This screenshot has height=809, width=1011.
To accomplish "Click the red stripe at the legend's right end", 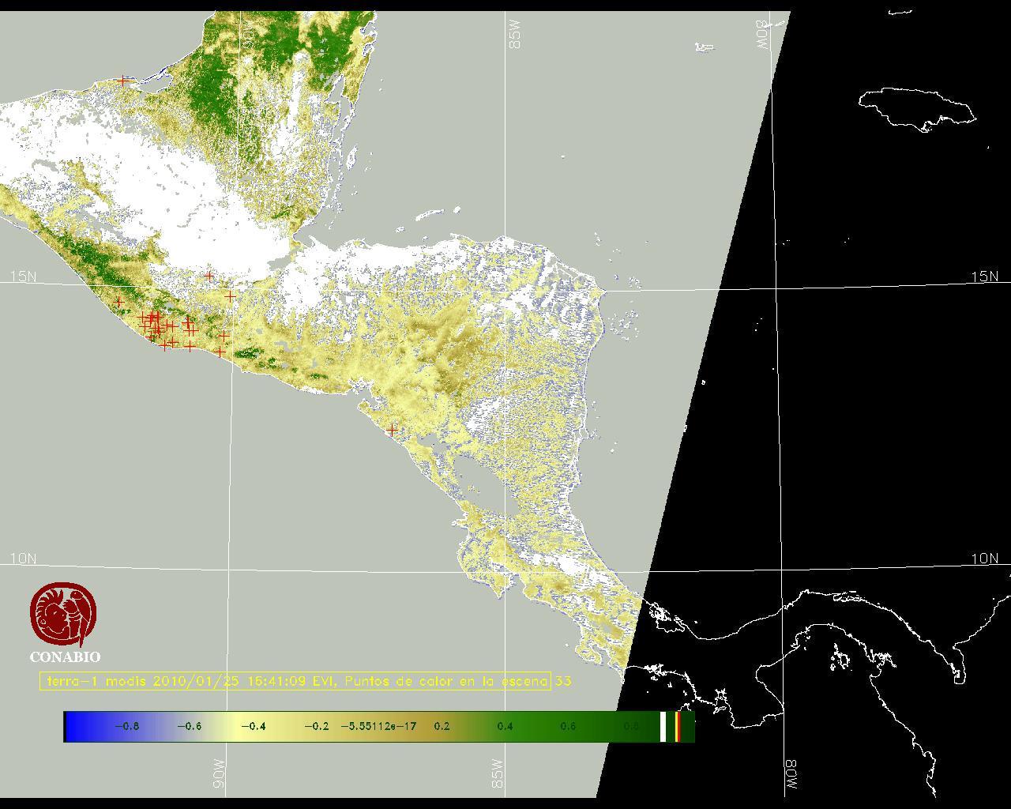I will (678, 726).
